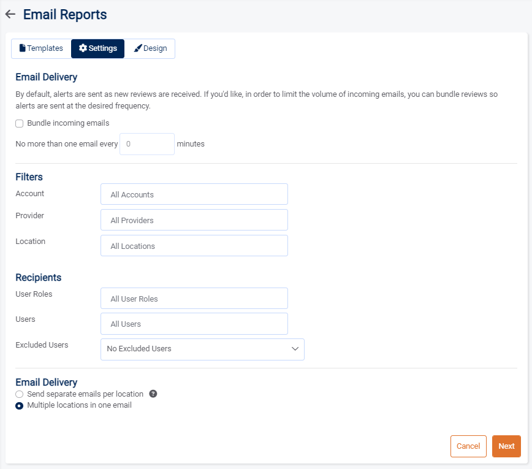Switch to the Design tab
Viewport: 532px width, 469px height.
point(150,48)
